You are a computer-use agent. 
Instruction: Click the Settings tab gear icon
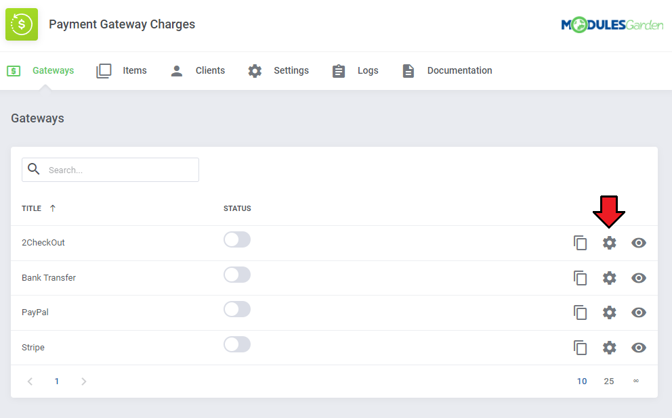255,70
